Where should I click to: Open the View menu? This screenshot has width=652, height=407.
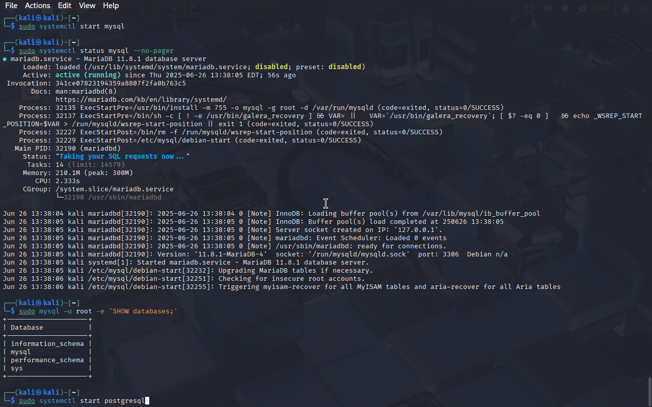tap(87, 6)
